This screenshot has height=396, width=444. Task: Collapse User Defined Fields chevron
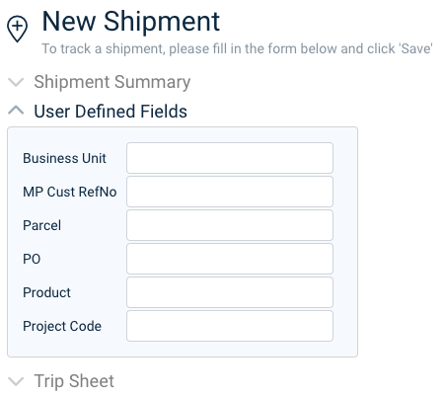coord(16,111)
